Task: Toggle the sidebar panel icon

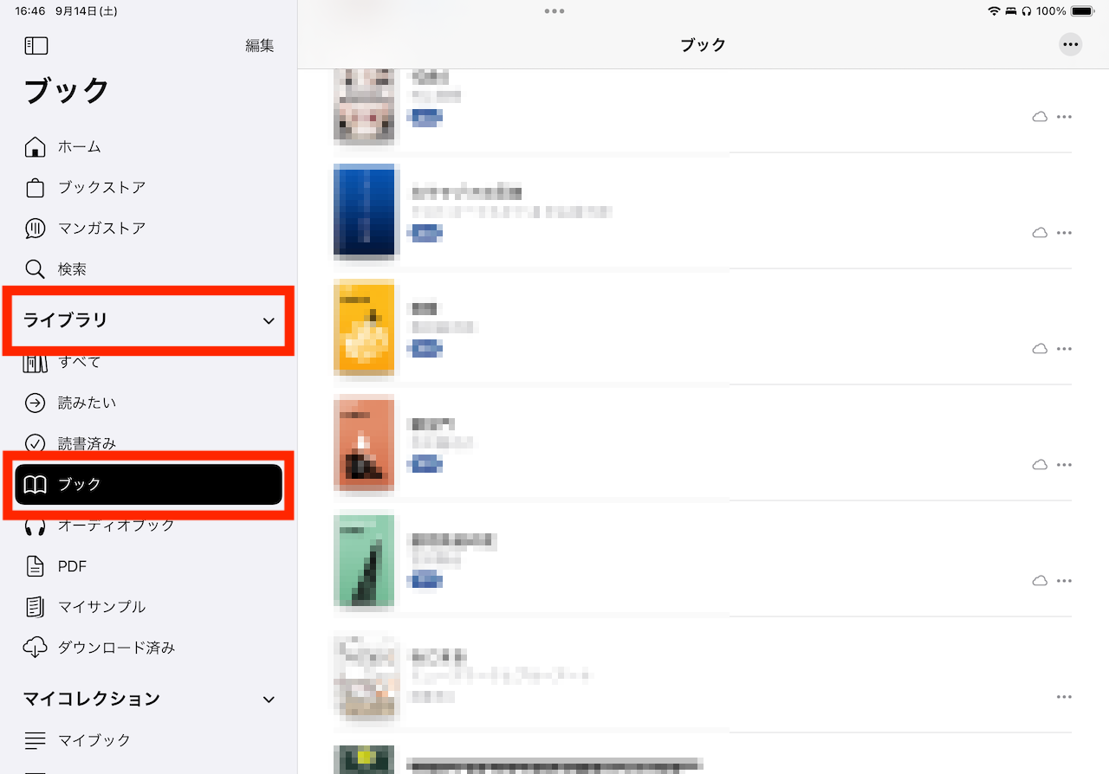Action: (36, 46)
